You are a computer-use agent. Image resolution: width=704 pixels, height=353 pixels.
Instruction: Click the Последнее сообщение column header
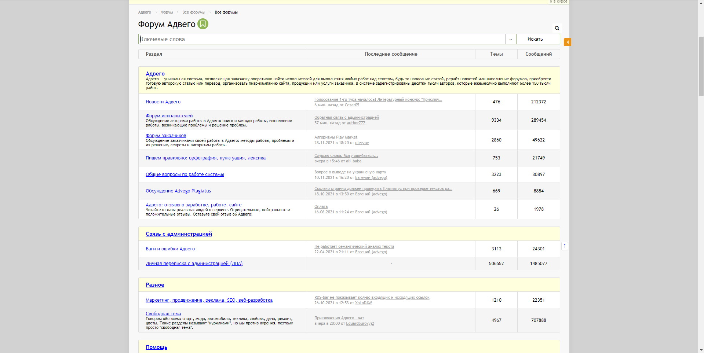point(391,54)
